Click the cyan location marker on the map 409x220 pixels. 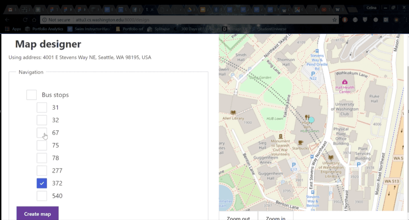click(x=311, y=120)
